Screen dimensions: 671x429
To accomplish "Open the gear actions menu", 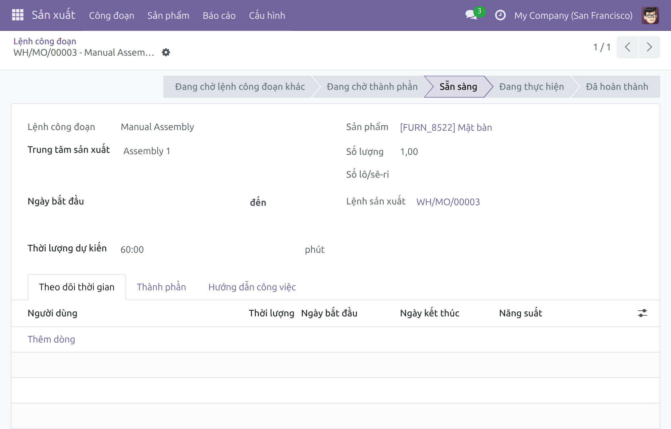I will [x=166, y=52].
